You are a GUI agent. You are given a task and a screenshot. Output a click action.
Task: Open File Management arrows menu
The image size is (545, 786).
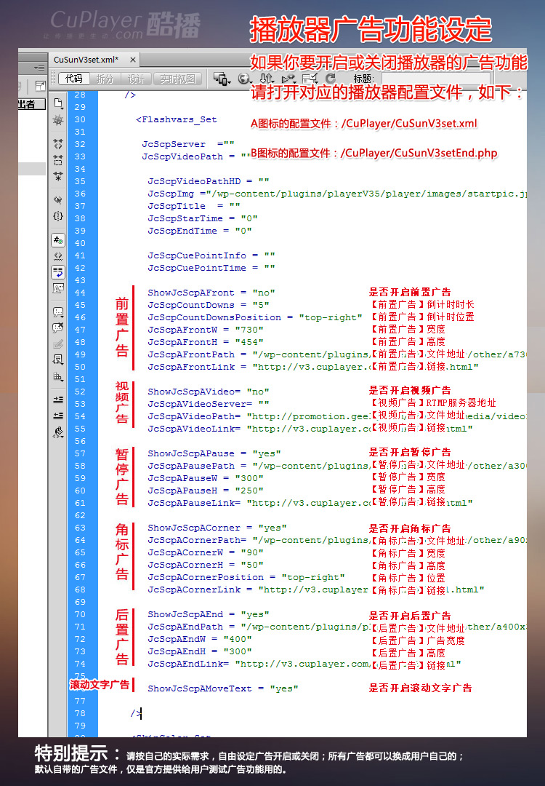tap(267, 78)
